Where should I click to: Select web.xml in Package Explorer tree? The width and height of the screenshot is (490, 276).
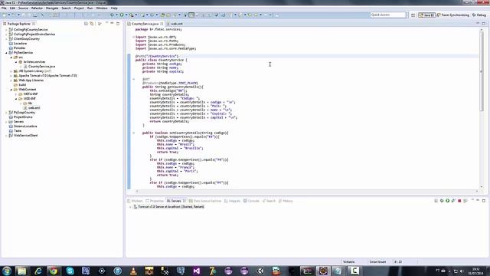pos(34,107)
